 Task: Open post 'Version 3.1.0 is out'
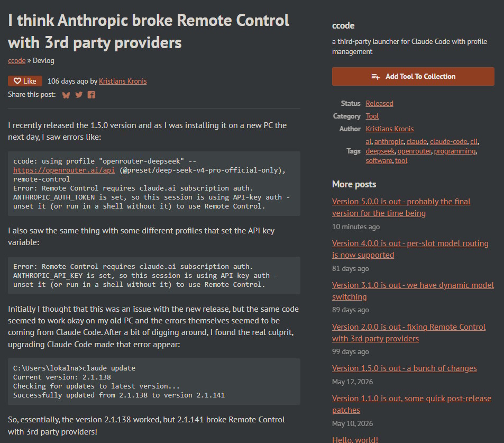pos(413,291)
